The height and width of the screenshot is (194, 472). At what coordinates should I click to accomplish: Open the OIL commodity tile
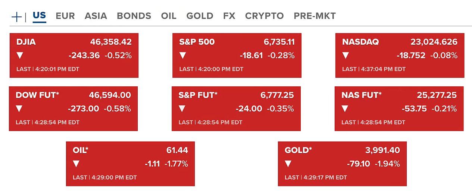[x=130, y=164]
